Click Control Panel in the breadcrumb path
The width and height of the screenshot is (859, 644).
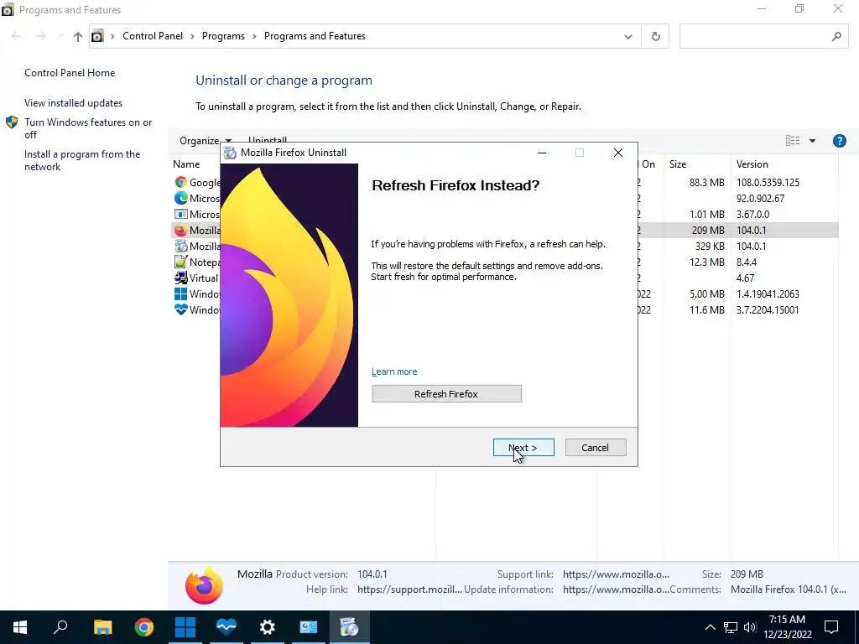[x=153, y=36]
